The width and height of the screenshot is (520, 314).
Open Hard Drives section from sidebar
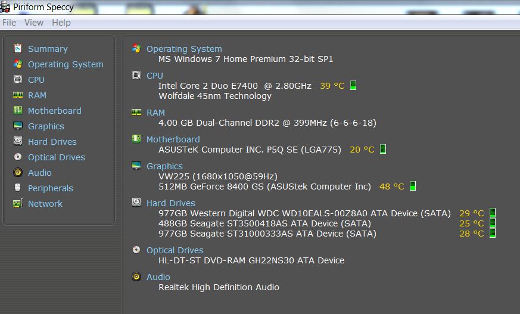click(52, 142)
